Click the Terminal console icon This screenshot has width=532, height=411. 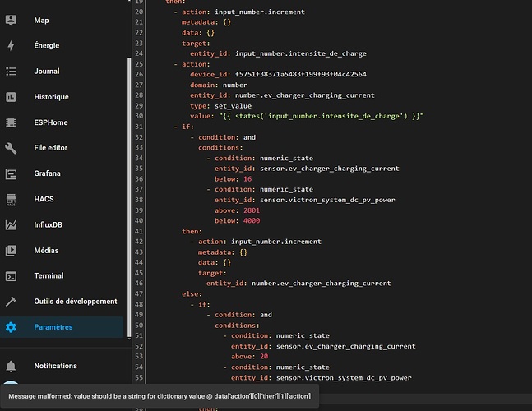[12, 276]
